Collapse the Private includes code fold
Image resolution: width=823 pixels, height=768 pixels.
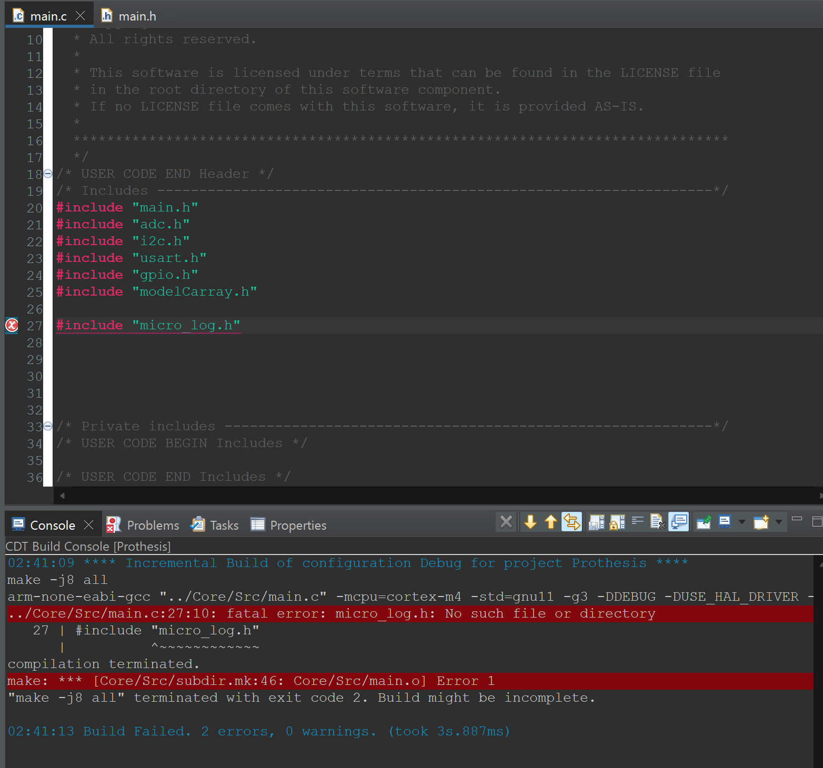tap(47, 426)
